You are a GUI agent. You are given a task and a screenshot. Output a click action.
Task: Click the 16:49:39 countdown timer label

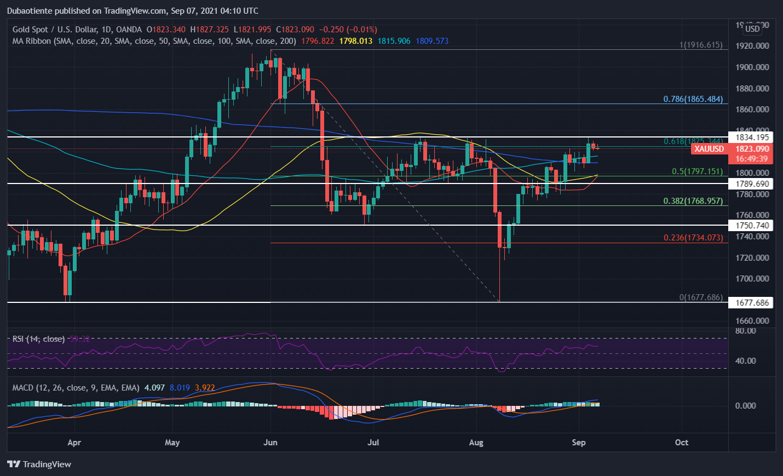pos(751,159)
